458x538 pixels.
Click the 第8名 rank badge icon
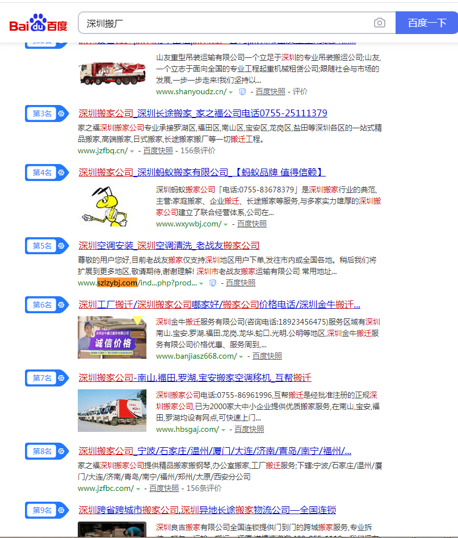(47, 451)
